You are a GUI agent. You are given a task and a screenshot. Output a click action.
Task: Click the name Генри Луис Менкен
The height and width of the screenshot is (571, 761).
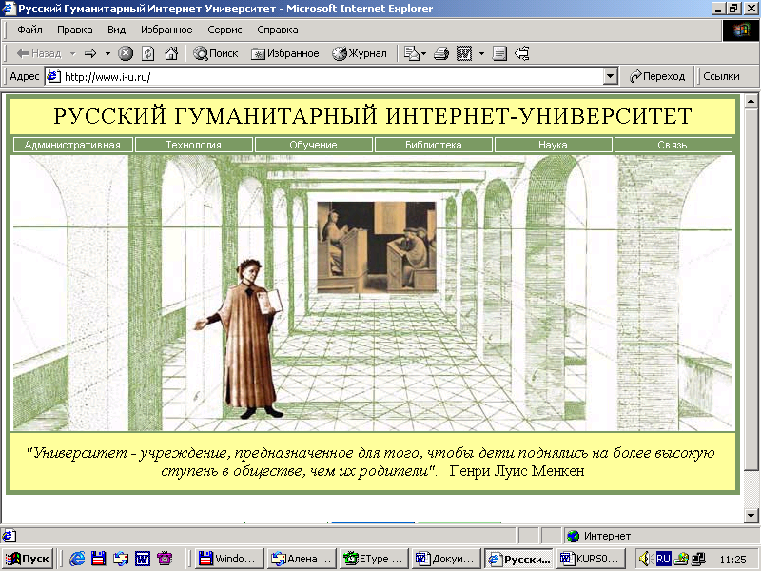(x=517, y=470)
